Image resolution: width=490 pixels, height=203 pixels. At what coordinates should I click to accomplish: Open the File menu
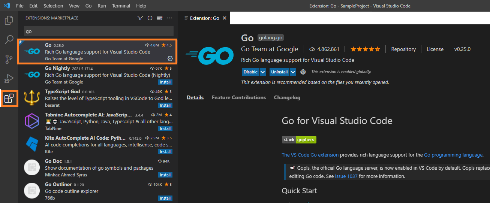tap(20, 6)
